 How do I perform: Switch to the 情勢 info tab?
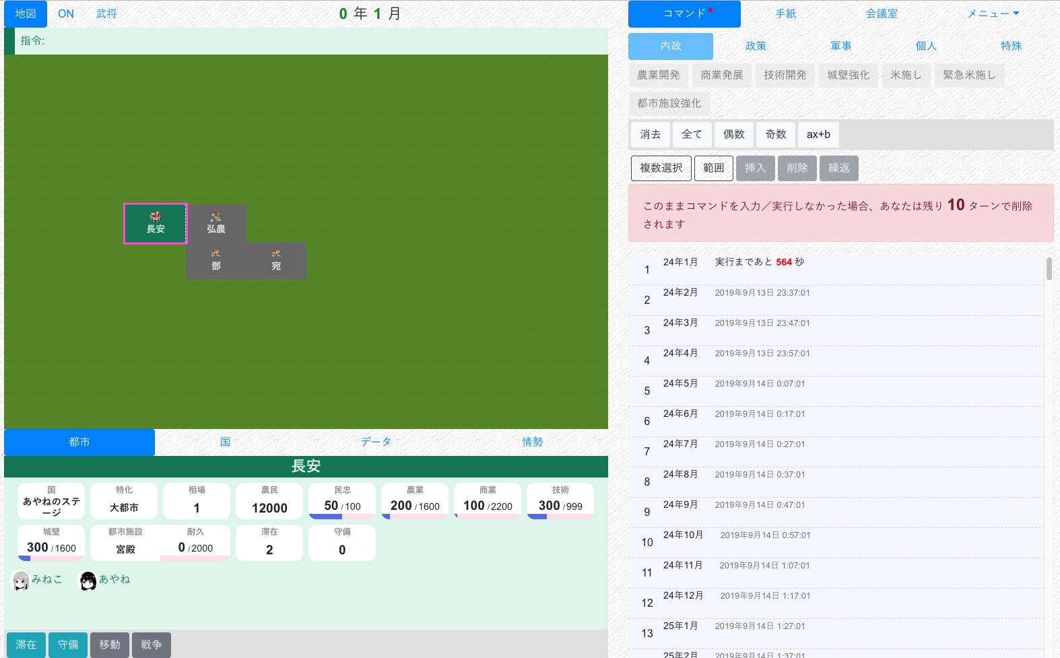point(532,442)
